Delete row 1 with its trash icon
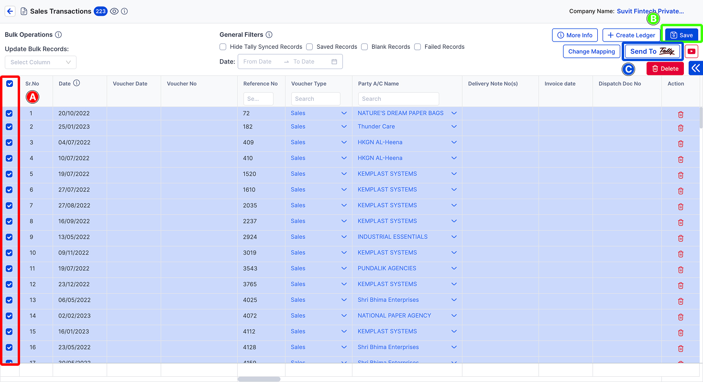The image size is (703, 382). (x=681, y=115)
